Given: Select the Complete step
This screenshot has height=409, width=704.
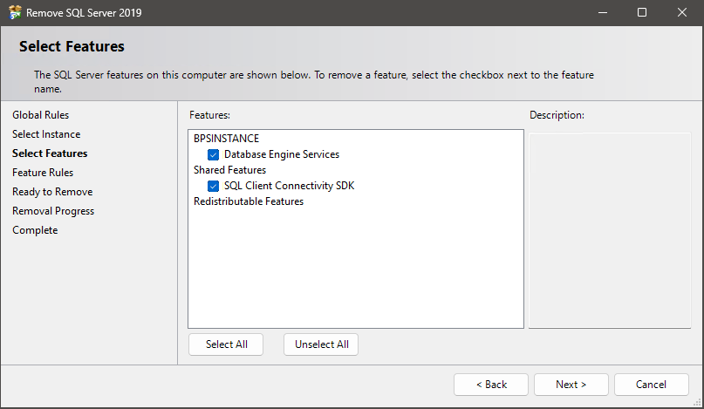Looking at the screenshot, I should [x=35, y=230].
